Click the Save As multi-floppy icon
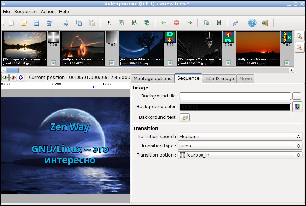306x206 pixels. pyautogui.click(x=49, y=23)
